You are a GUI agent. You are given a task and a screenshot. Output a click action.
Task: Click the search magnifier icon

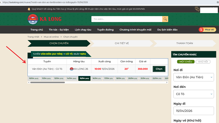click(x=165, y=19)
